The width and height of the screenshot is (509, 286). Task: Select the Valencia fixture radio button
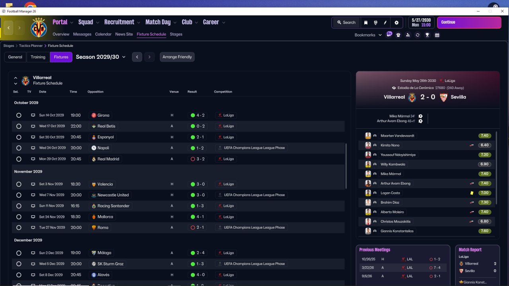(x=19, y=184)
